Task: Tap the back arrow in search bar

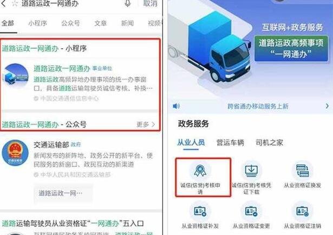Action: (x=4, y=3)
